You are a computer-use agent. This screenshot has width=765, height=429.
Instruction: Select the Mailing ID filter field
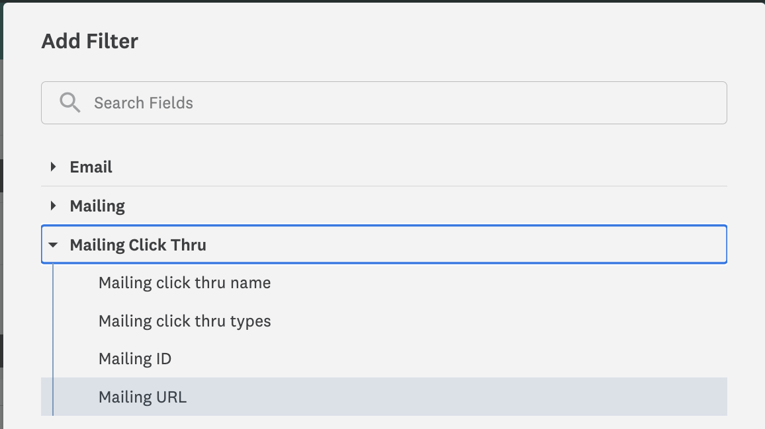pyautogui.click(x=135, y=358)
